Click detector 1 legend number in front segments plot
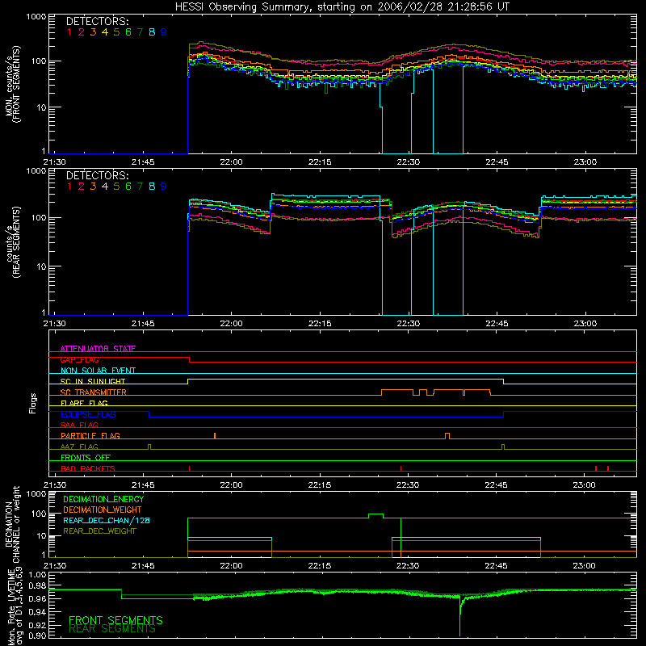The width and height of the screenshot is (646, 646). click(x=69, y=32)
